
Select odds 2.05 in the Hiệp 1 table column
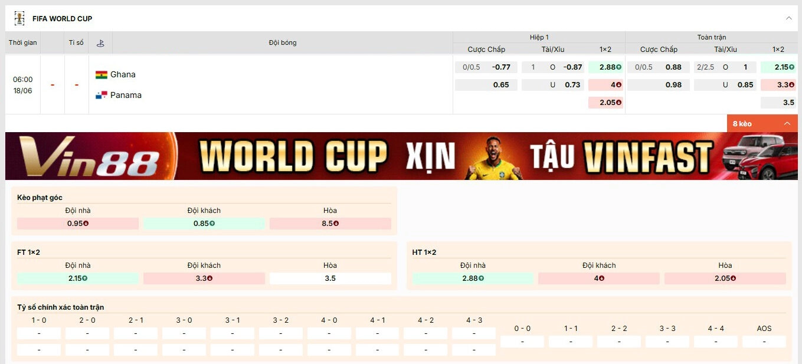coord(605,103)
